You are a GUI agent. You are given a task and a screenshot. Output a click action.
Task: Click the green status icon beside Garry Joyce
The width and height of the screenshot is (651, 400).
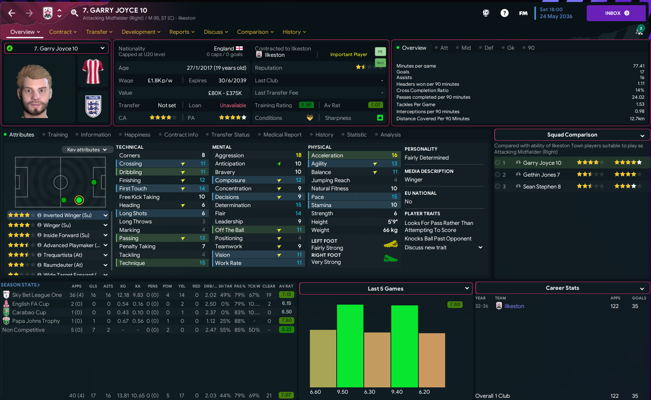coord(10,48)
